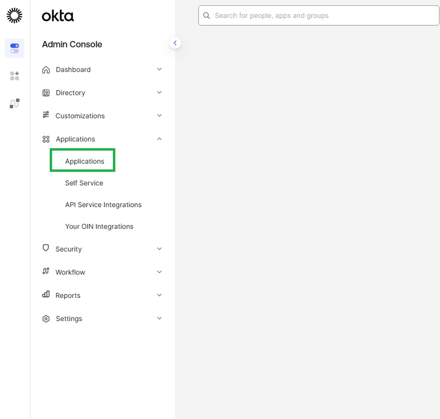Image resolution: width=440 pixels, height=419 pixels.
Task: Select the Admin Console toggle icon
Action: click(x=14, y=48)
